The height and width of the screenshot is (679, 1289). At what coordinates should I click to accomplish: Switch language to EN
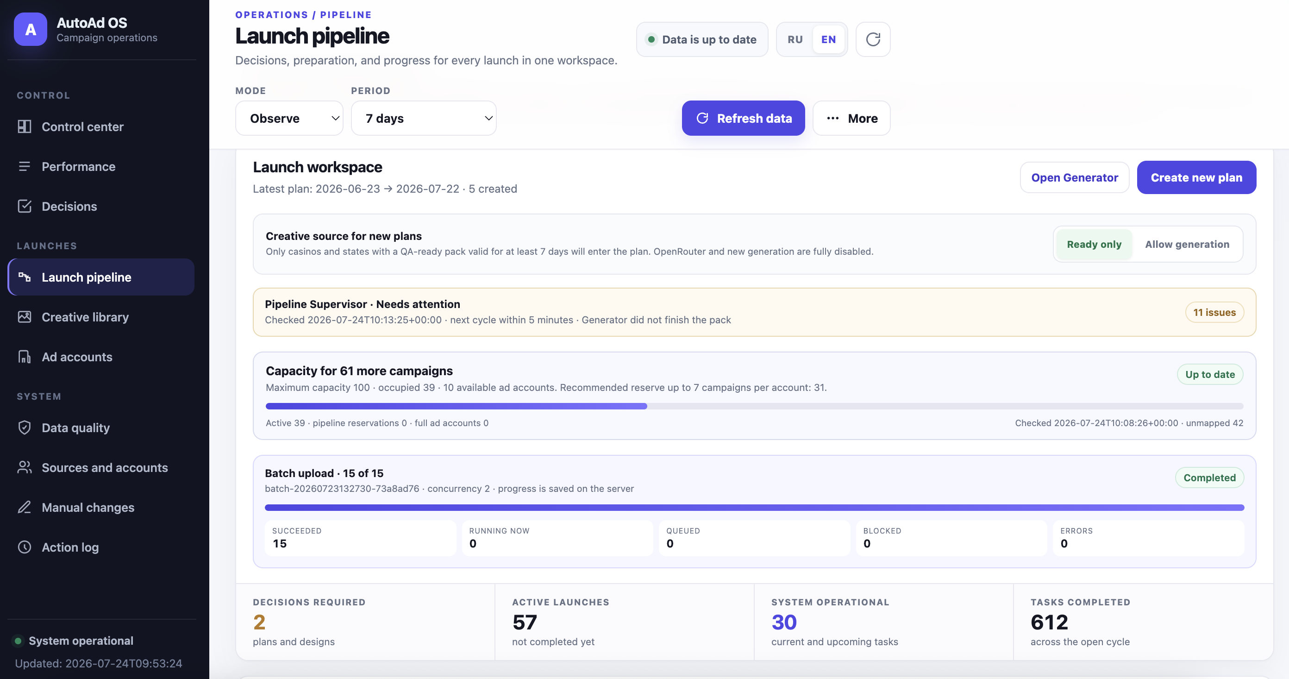pyautogui.click(x=829, y=39)
